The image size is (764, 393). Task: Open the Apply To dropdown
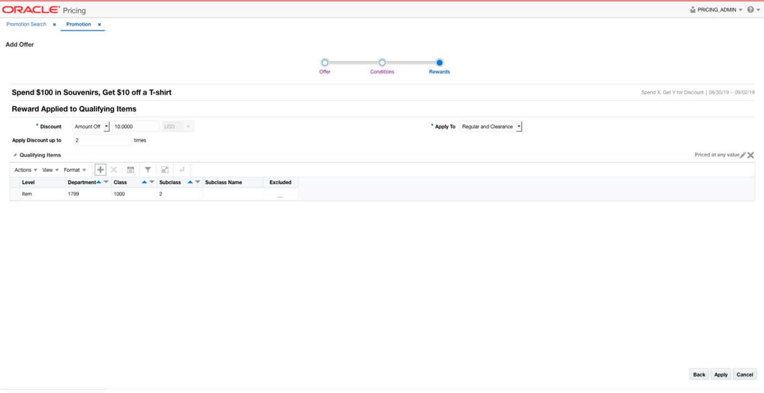519,126
